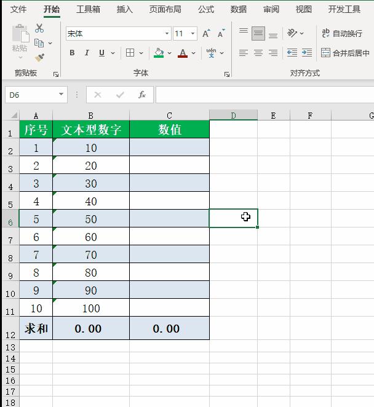Decrease the indent
Screen dimensions: 374x407
click(292, 53)
